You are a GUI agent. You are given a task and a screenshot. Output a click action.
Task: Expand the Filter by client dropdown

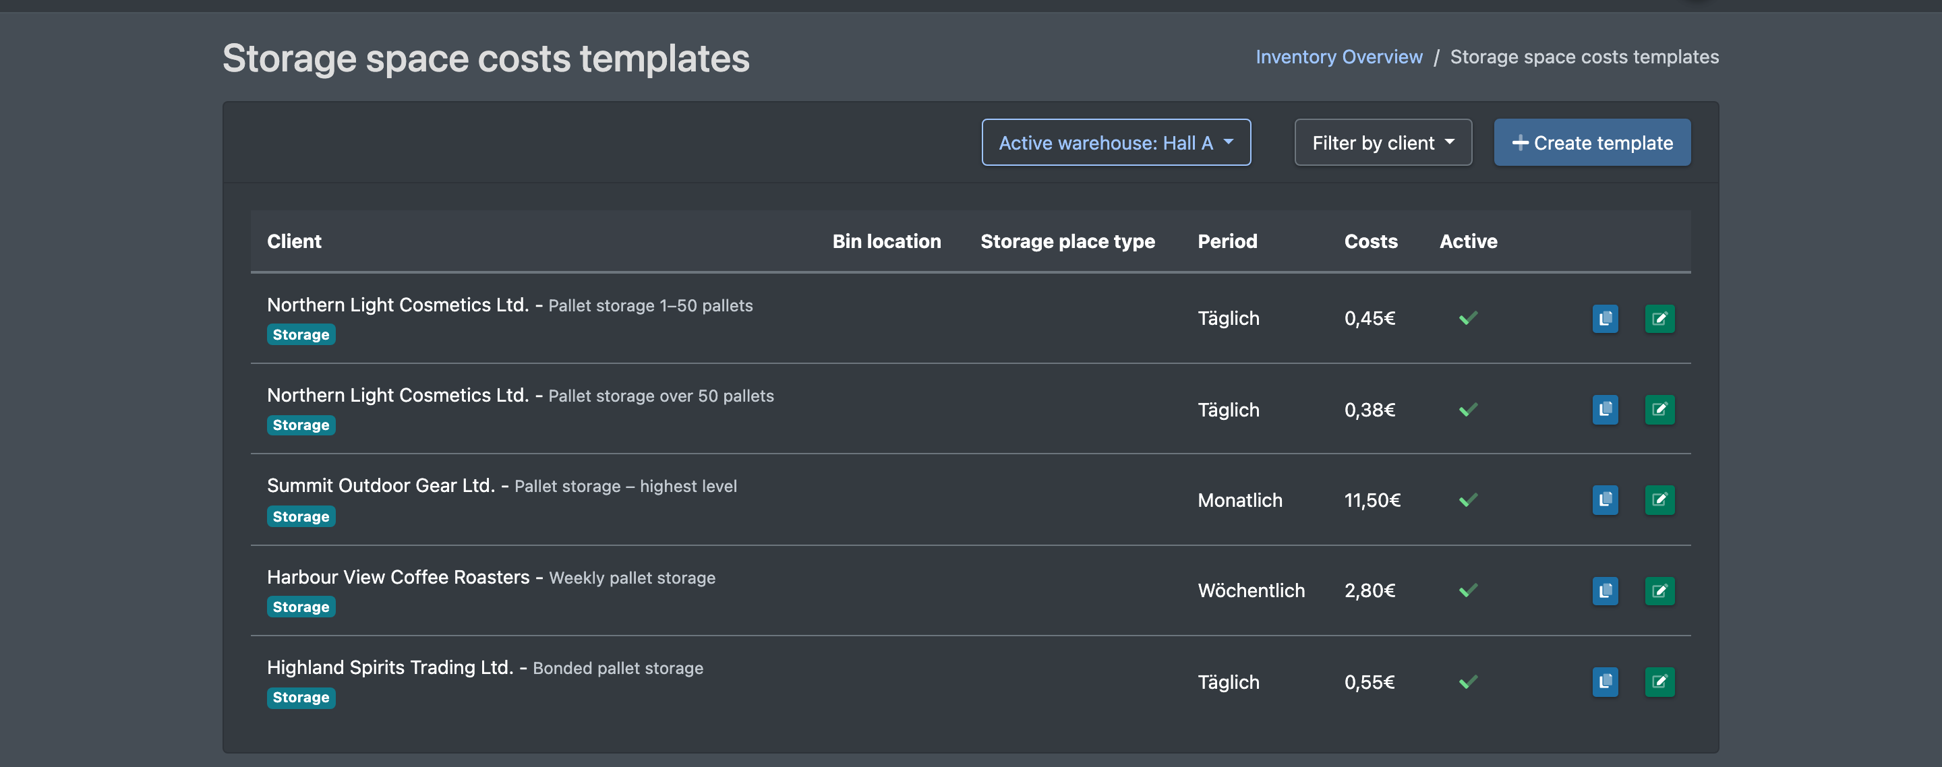pyautogui.click(x=1382, y=142)
